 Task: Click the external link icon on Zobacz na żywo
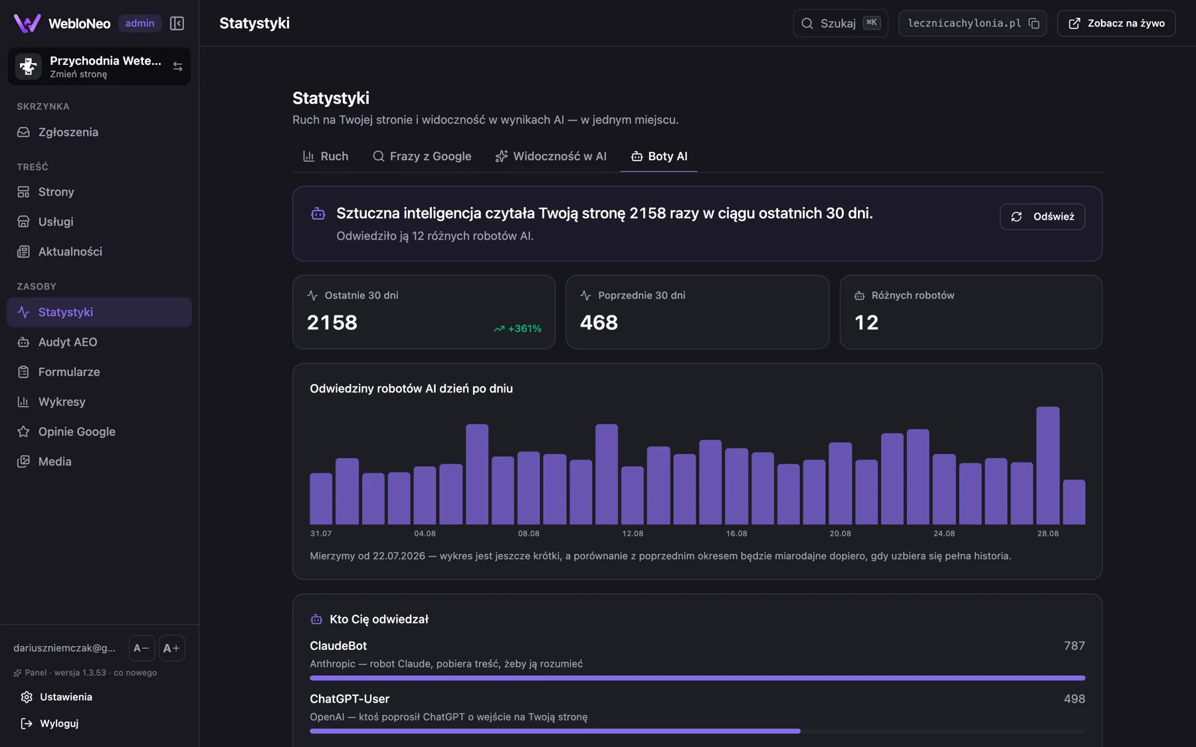point(1074,23)
